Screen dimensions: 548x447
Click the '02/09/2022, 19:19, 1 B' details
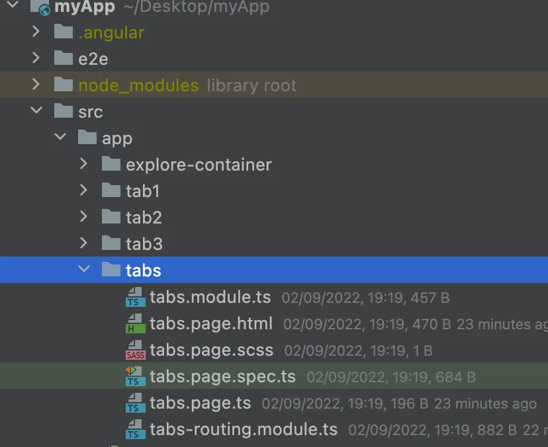(x=359, y=351)
